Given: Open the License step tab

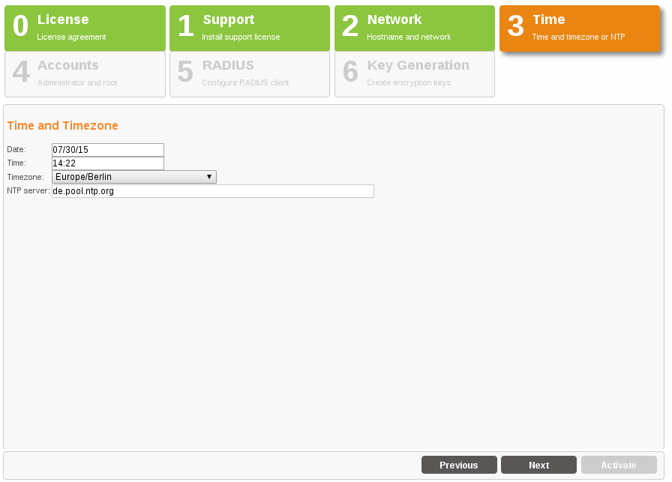Looking at the screenshot, I should (x=85, y=28).
